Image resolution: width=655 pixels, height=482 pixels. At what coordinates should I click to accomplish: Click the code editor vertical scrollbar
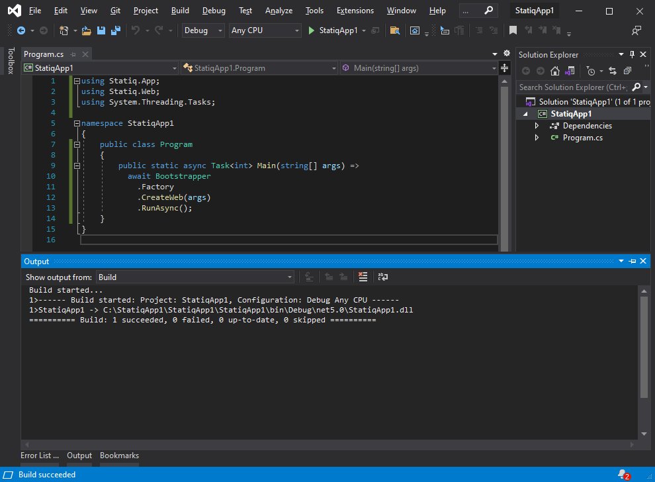click(504, 168)
